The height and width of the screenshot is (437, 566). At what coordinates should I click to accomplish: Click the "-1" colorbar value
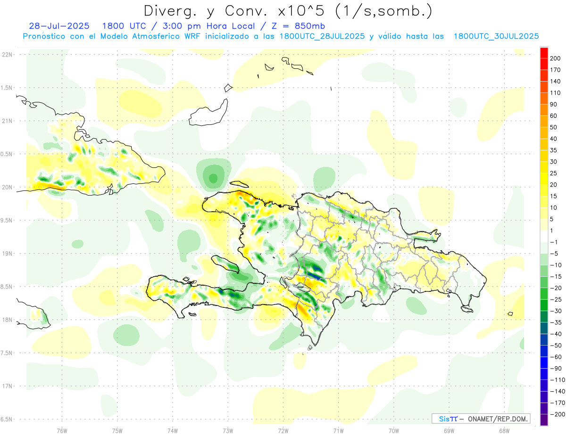point(553,242)
